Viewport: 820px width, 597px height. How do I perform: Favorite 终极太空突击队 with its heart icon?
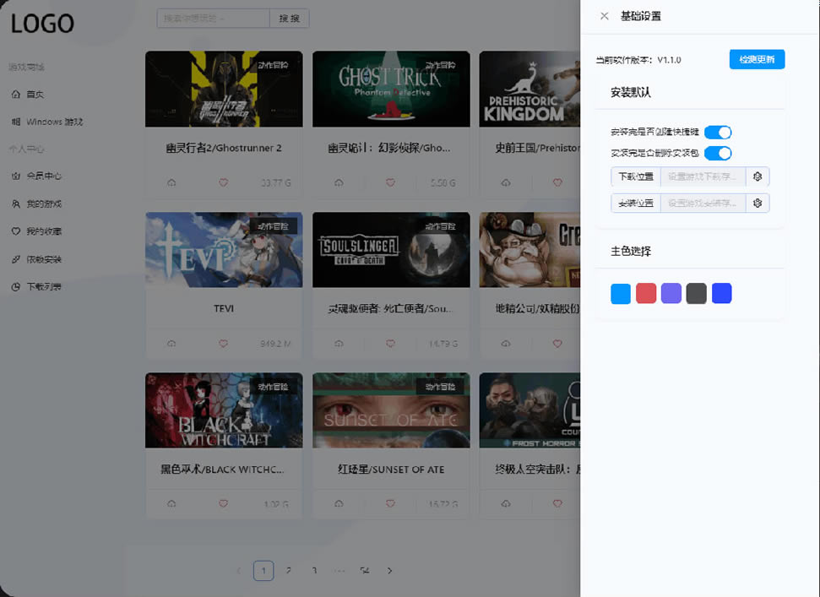(557, 503)
